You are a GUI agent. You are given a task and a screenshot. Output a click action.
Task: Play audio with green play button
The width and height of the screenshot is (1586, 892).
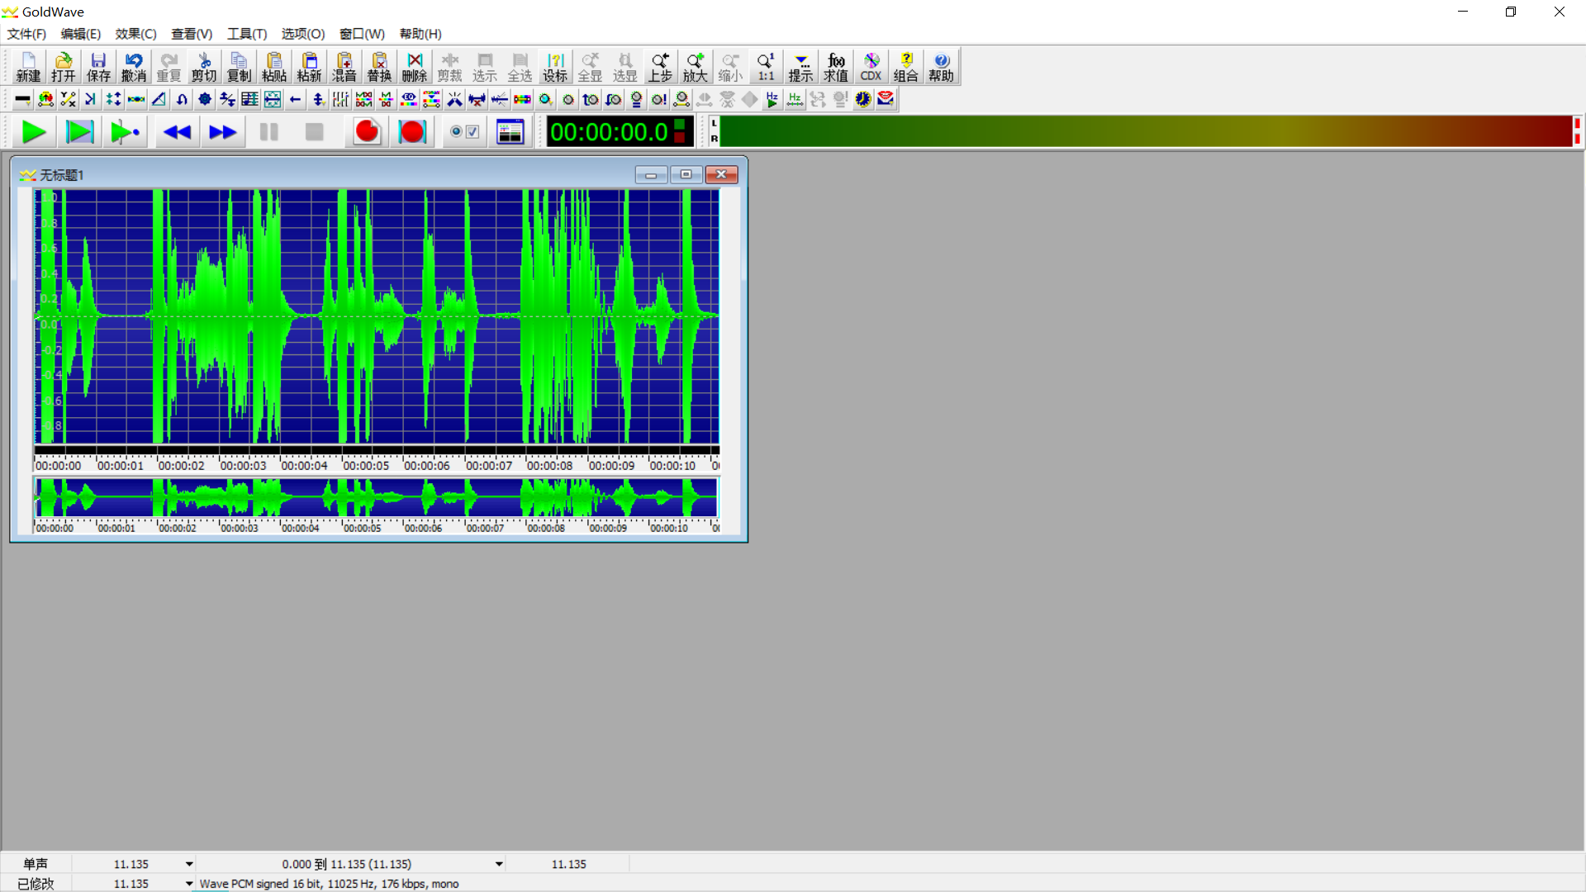tap(34, 132)
